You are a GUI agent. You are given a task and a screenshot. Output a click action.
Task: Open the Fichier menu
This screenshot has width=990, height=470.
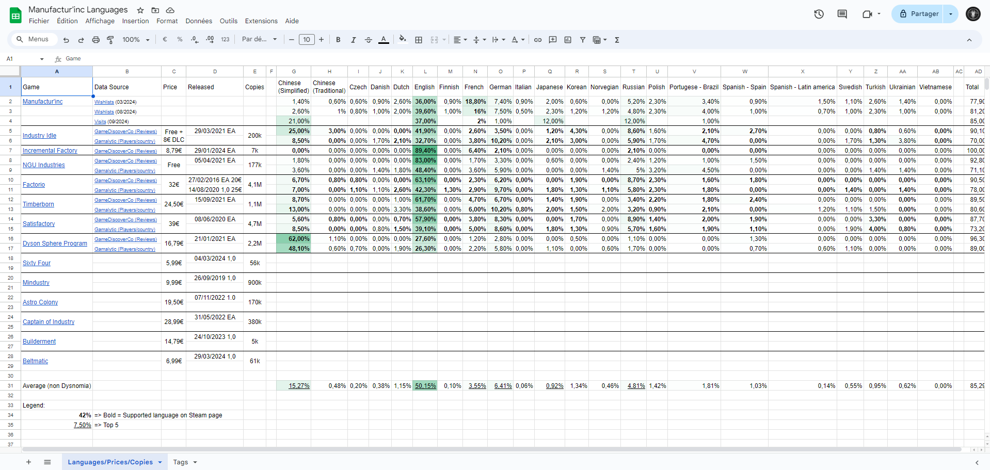pyautogui.click(x=39, y=21)
